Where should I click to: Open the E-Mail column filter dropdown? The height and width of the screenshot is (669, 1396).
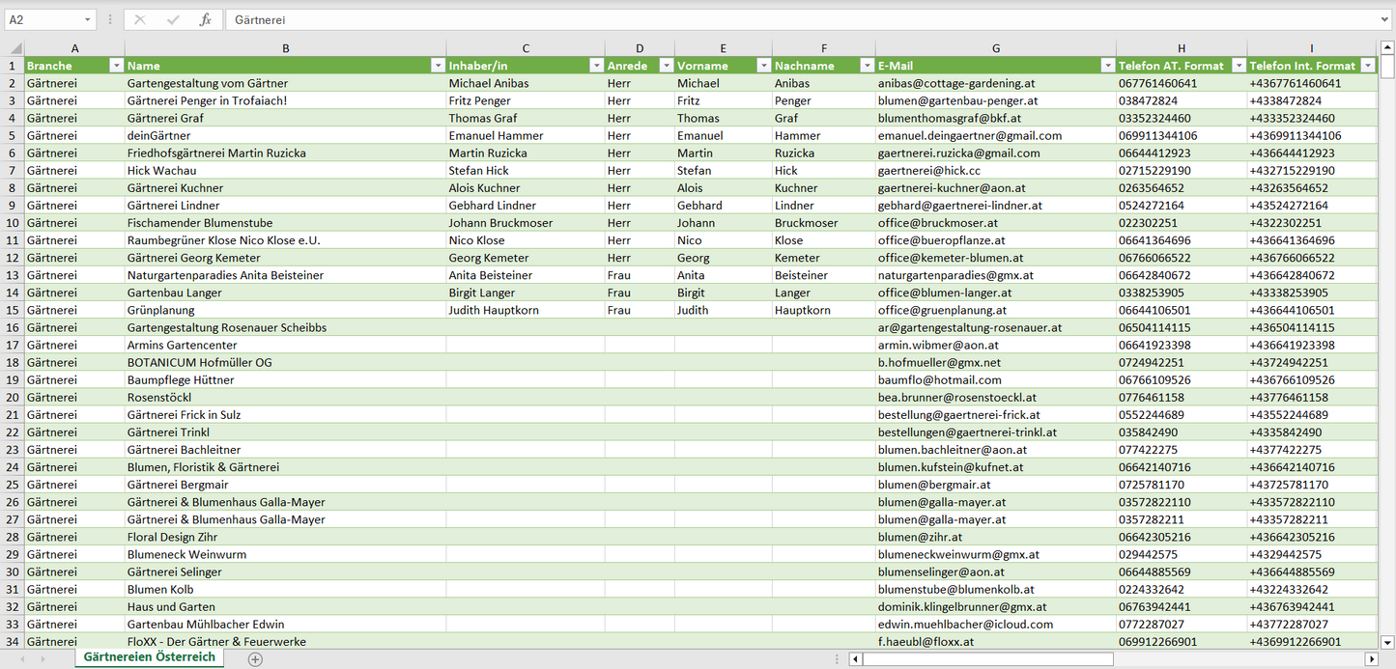pyautogui.click(x=1107, y=66)
